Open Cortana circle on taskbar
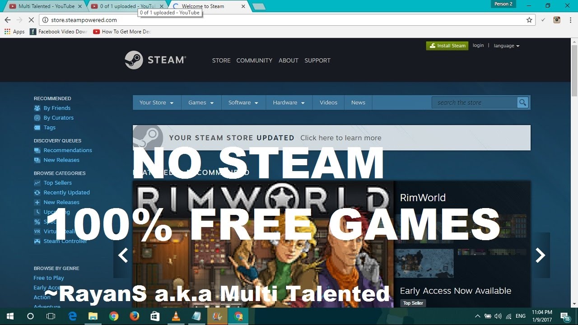The width and height of the screenshot is (578, 325). click(x=30, y=316)
